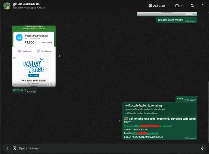Open the redacted https://netflix vercel.app link
The width and height of the screenshot is (209, 154).
[x=148, y=126]
